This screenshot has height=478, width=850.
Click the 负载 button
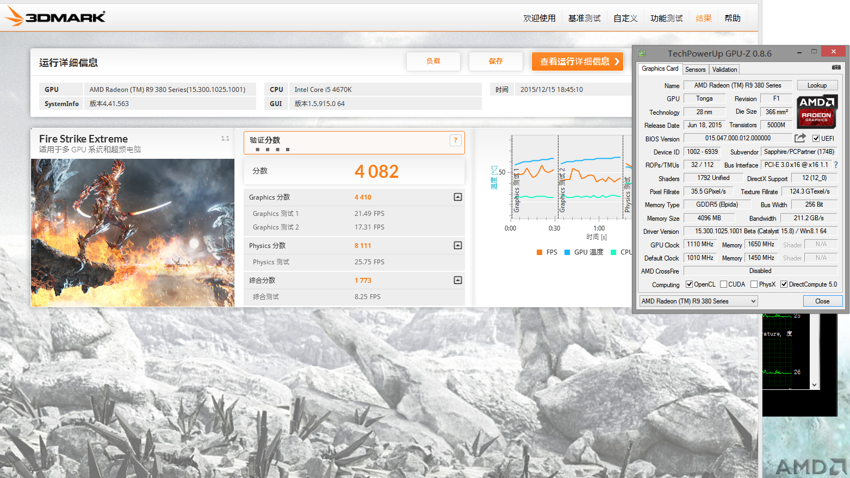[433, 61]
